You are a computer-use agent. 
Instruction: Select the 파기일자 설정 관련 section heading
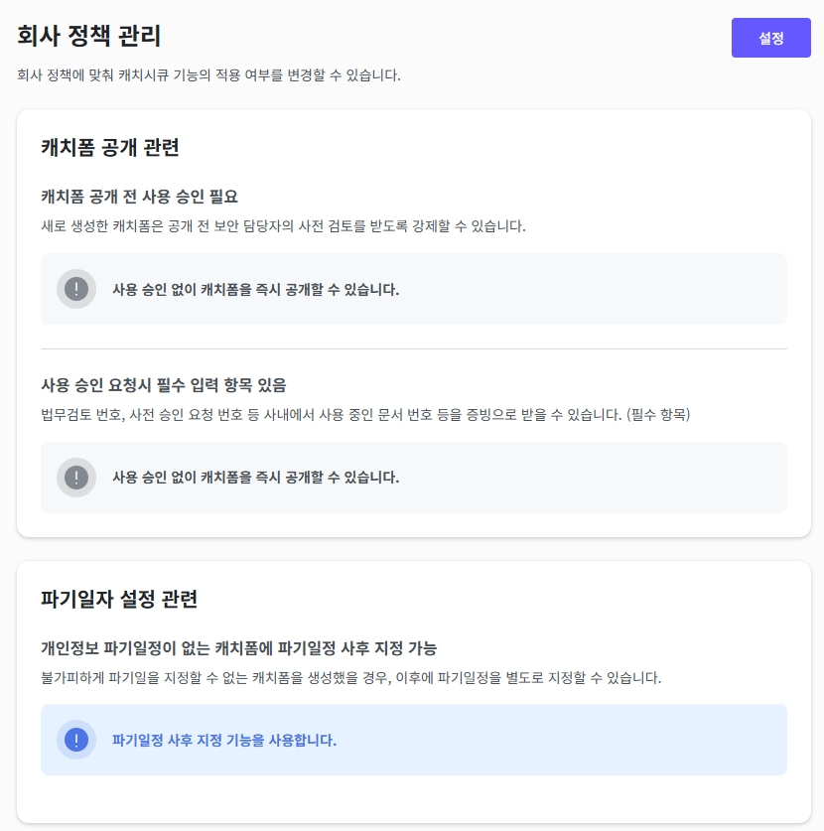(x=118, y=599)
